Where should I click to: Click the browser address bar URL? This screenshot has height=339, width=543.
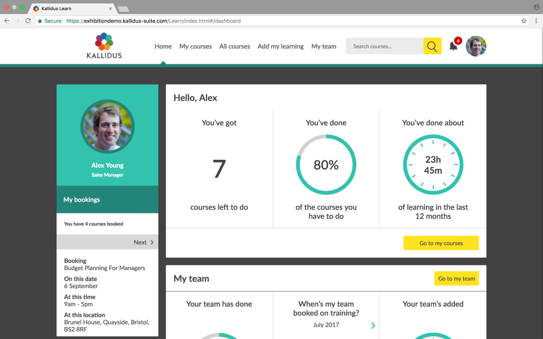153,21
